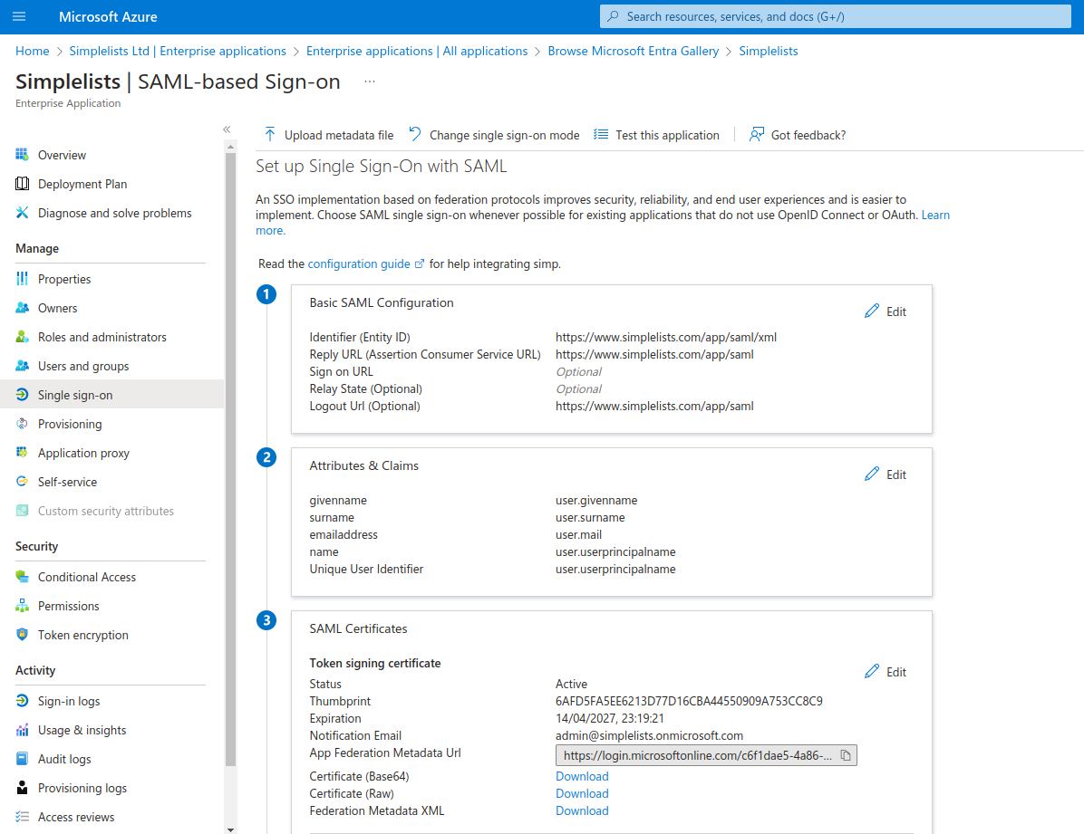Select Custom security attributes menu item
Image resolution: width=1084 pixels, height=834 pixels.
(106, 511)
